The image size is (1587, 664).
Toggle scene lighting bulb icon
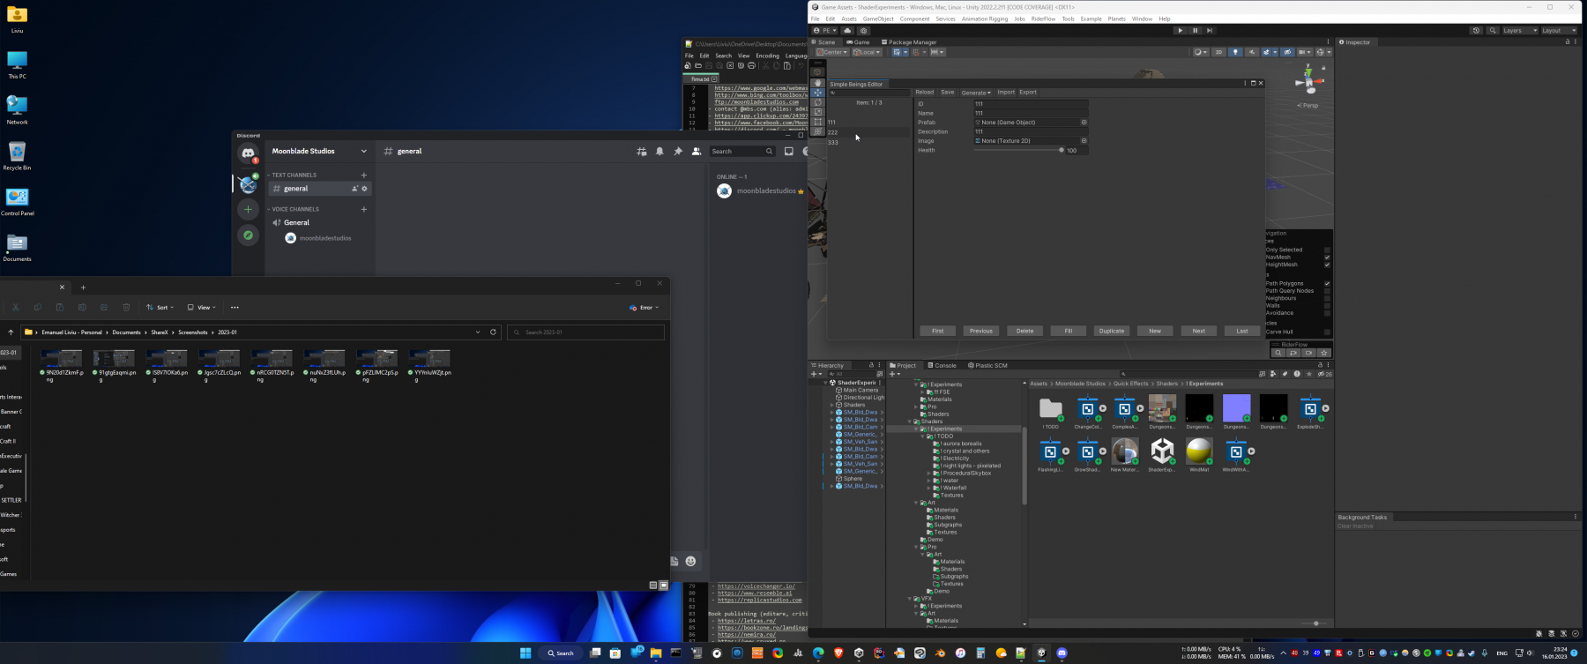(x=1235, y=52)
